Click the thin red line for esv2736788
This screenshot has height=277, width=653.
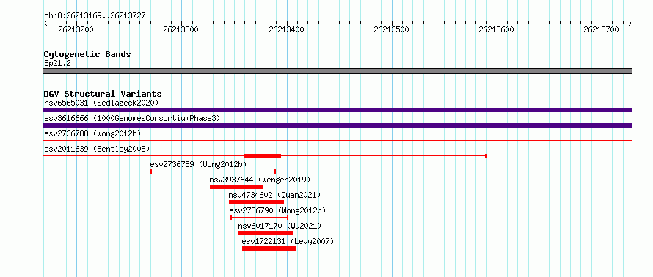click(338, 141)
